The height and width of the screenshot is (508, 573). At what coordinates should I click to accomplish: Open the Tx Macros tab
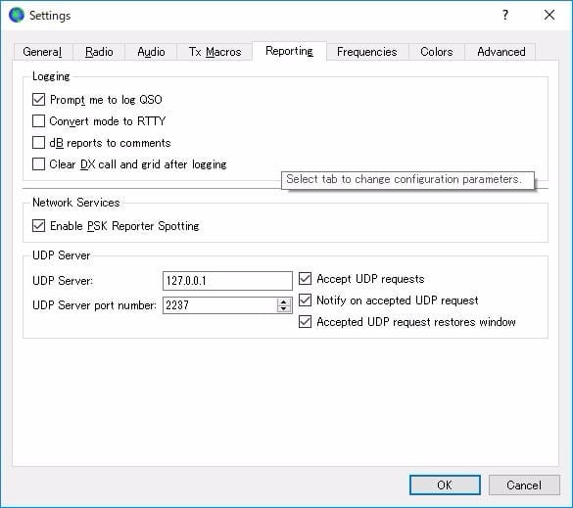click(x=215, y=52)
